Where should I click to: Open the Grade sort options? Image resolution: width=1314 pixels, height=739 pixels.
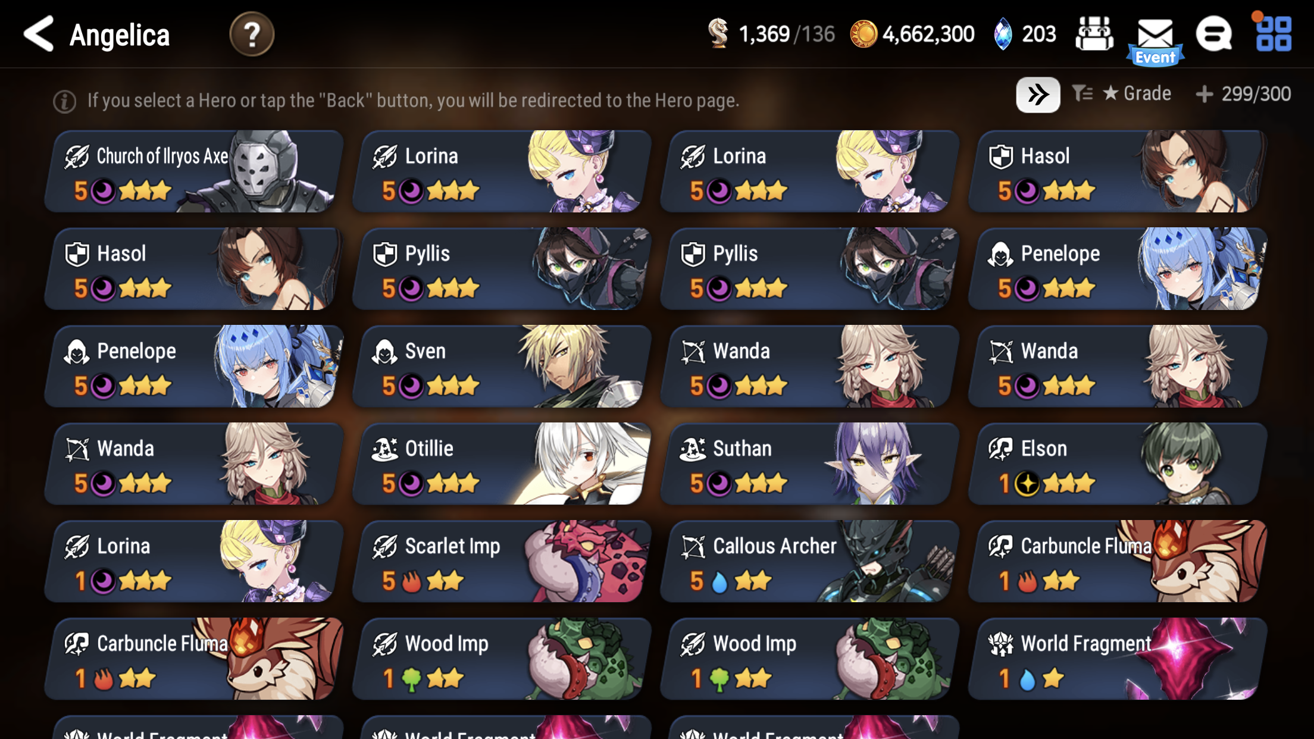click(1137, 93)
